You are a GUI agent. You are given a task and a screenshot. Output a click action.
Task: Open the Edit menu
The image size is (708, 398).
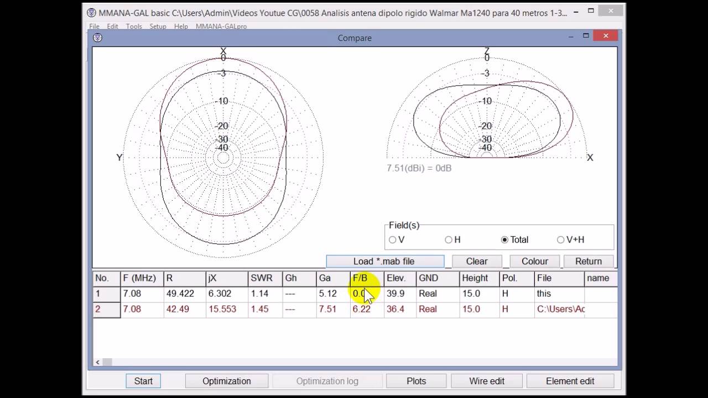pos(112,26)
